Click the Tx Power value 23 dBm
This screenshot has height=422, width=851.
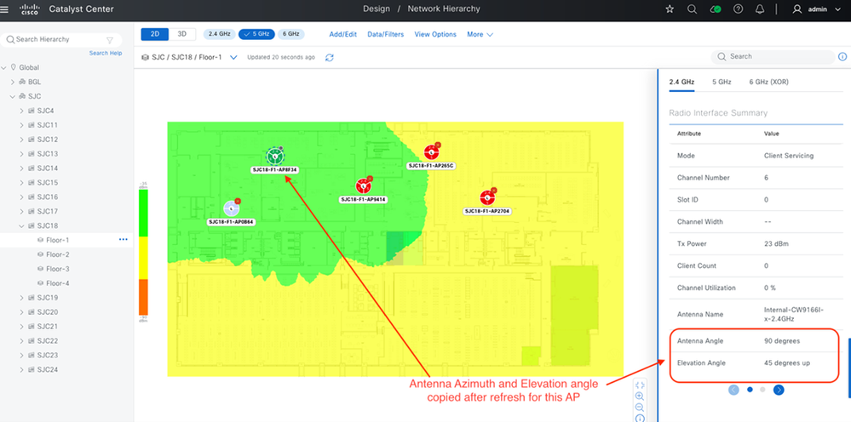point(777,244)
